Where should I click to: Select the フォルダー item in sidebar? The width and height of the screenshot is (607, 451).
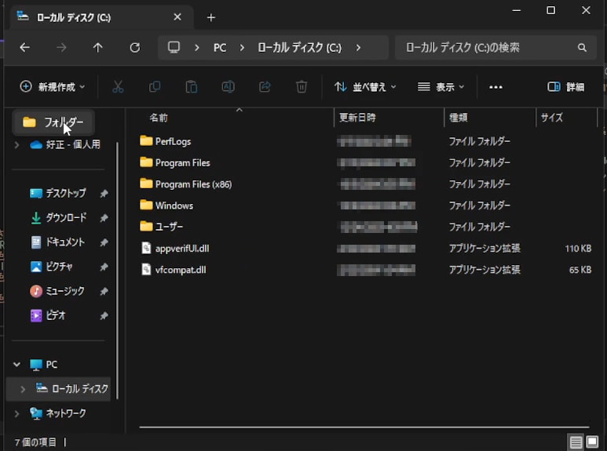point(53,122)
